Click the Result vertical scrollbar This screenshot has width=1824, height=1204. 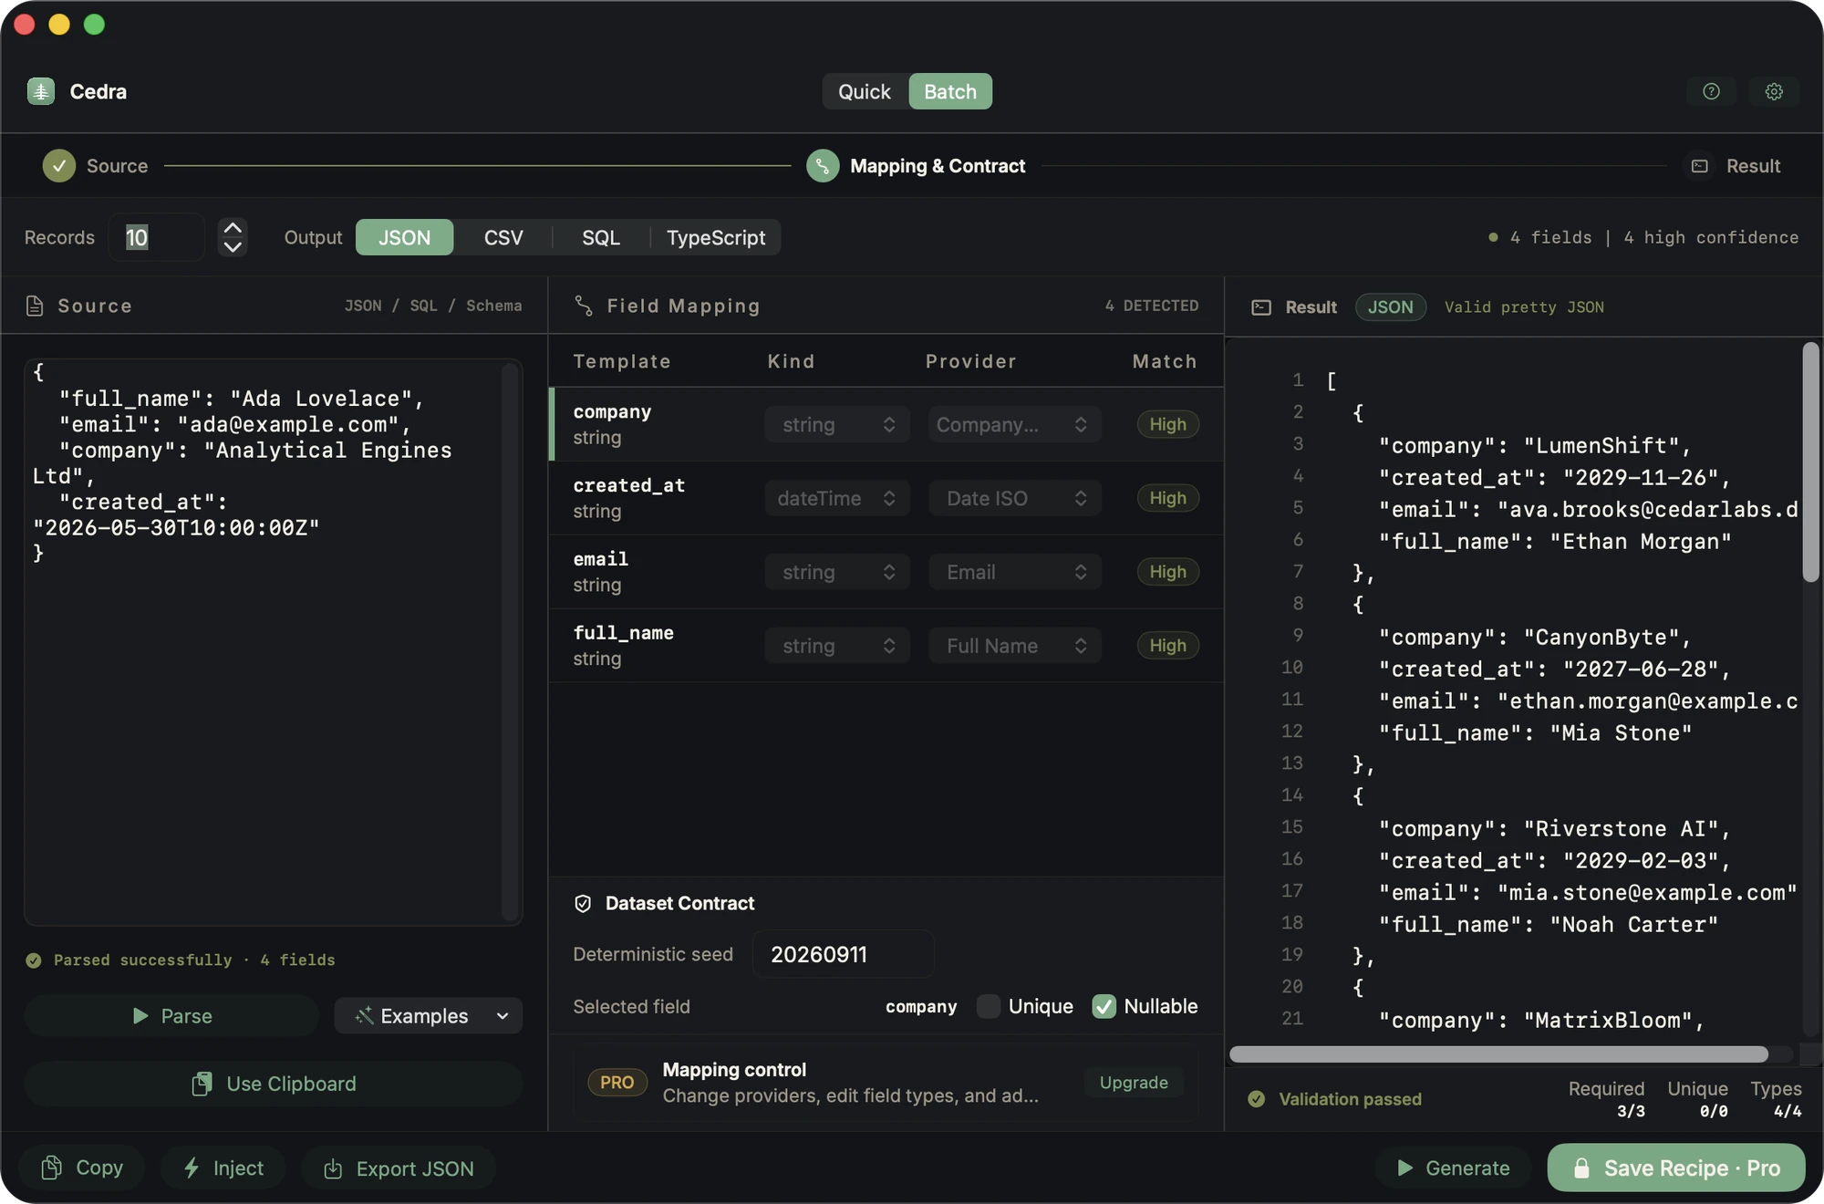point(1811,462)
